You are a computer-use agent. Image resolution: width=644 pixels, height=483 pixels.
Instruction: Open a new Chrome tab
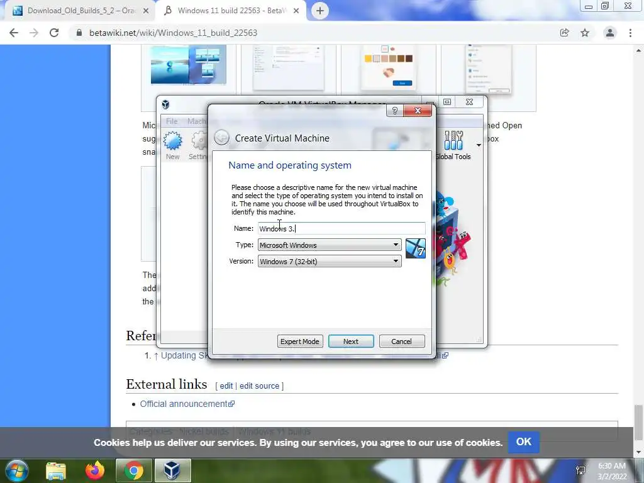click(x=320, y=11)
